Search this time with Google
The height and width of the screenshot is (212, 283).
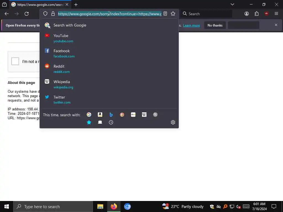coord(89,115)
